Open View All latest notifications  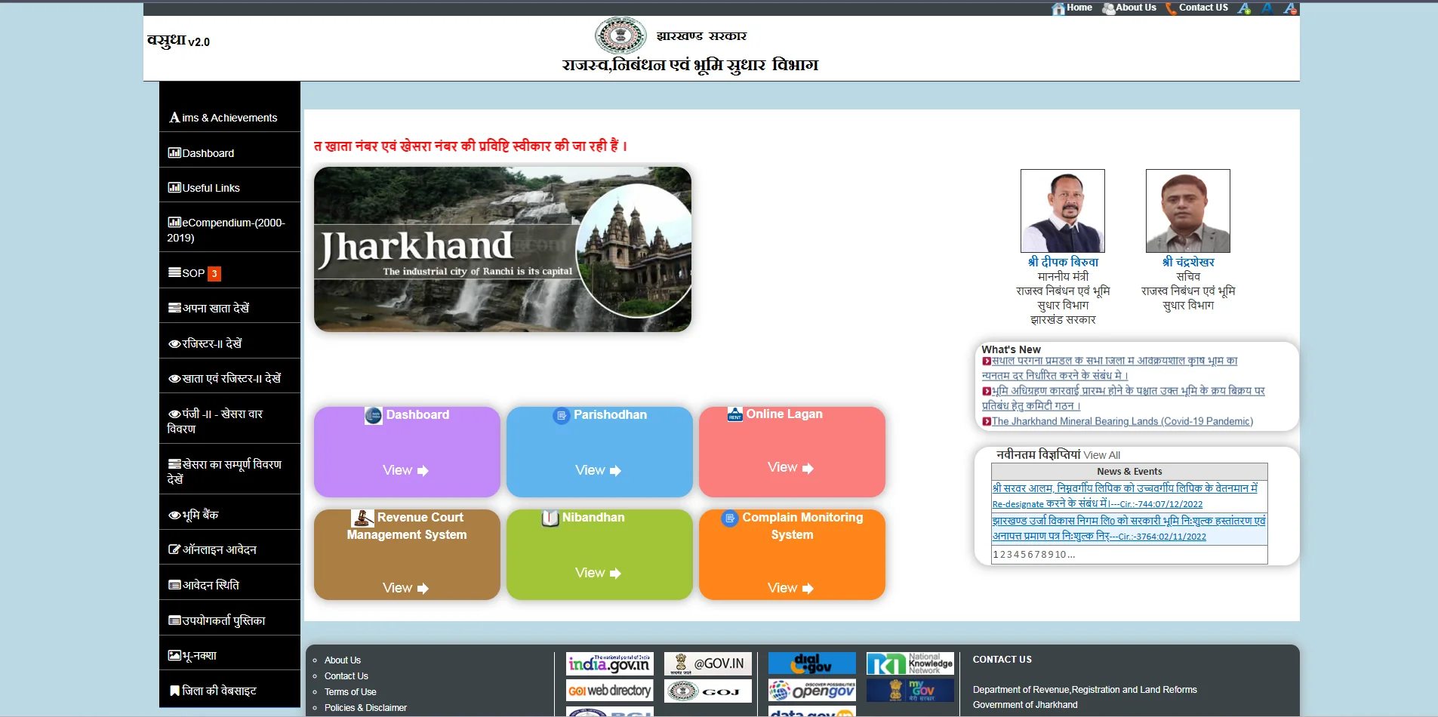pyautogui.click(x=1103, y=454)
